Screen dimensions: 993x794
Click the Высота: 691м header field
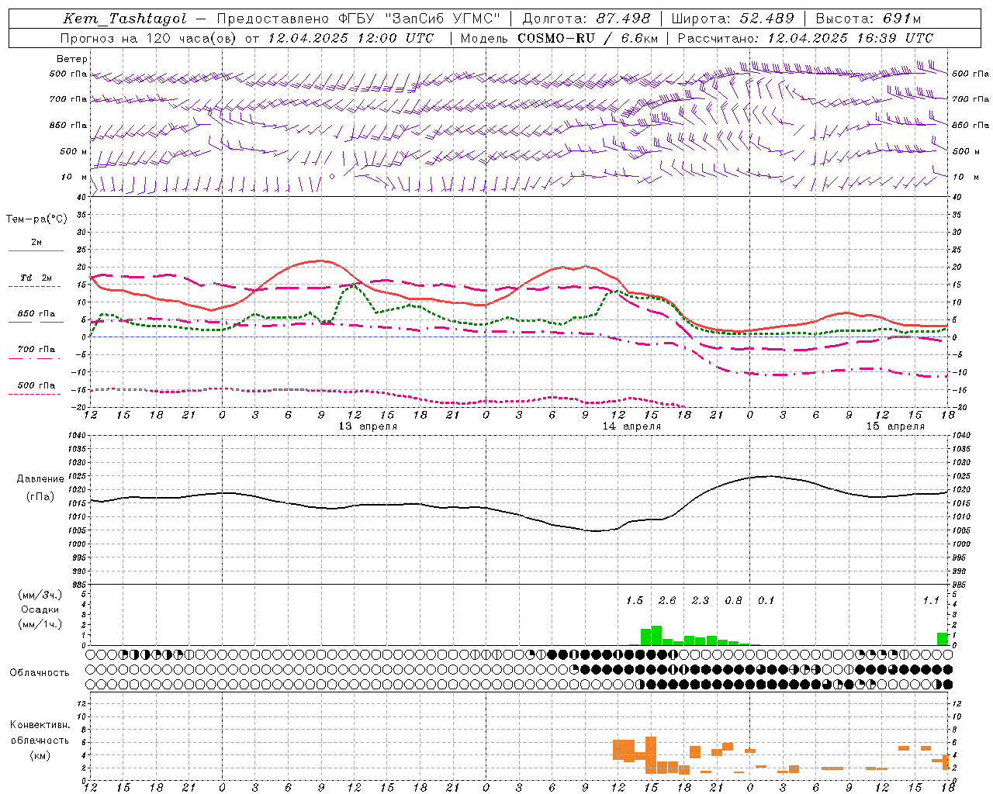click(x=869, y=19)
